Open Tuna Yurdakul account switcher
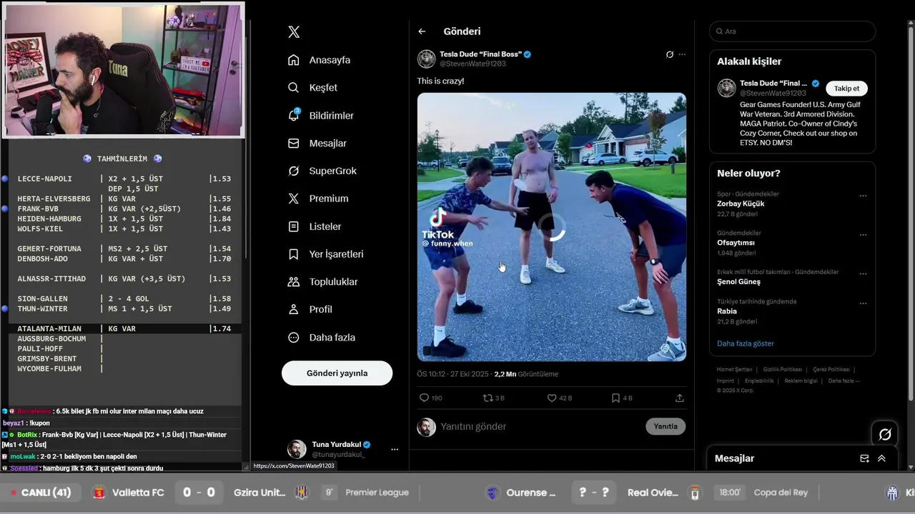The image size is (915, 514). [343, 449]
